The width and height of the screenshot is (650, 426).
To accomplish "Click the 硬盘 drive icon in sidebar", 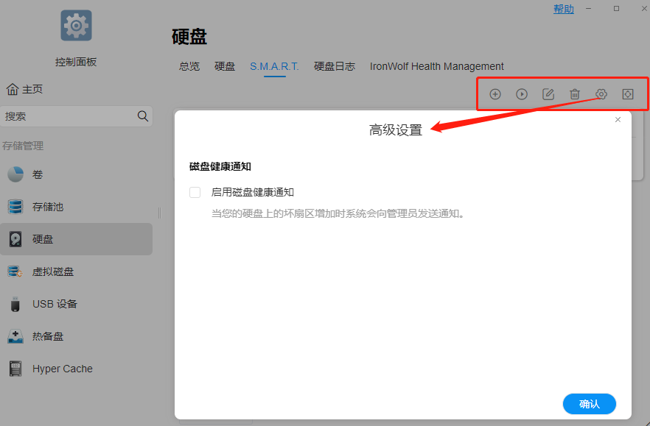I will click(x=15, y=239).
